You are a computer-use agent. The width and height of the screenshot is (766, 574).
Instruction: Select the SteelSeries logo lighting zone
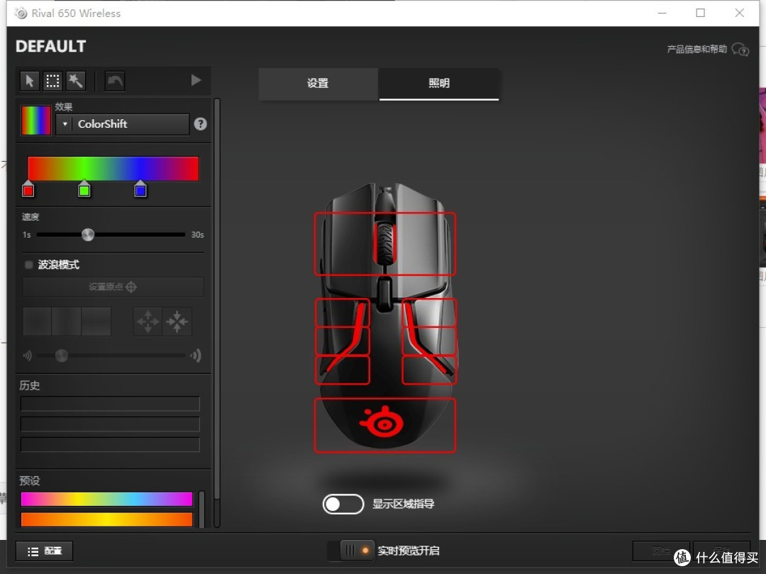[385, 425]
